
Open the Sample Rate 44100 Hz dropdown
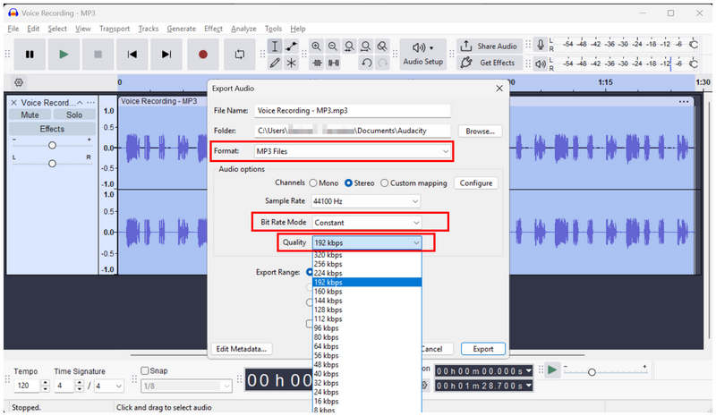(365, 201)
